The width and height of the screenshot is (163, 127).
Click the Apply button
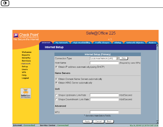(87, 121)
